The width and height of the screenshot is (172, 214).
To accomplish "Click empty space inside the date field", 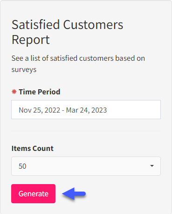I will [134, 110].
